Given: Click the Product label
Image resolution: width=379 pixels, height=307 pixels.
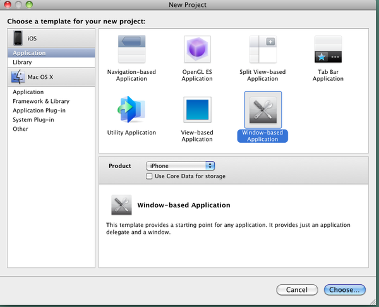Looking at the screenshot, I should tap(120, 166).
